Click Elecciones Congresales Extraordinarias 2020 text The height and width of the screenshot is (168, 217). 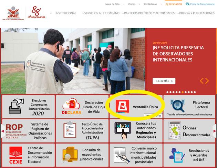tap(39, 107)
